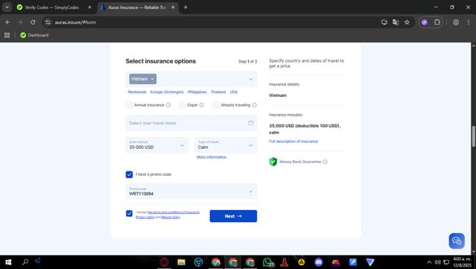Image resolution: width=476 pixels, height=269 pixels.
Task: Expand the country selection dropdown
Action: (251, 79)
